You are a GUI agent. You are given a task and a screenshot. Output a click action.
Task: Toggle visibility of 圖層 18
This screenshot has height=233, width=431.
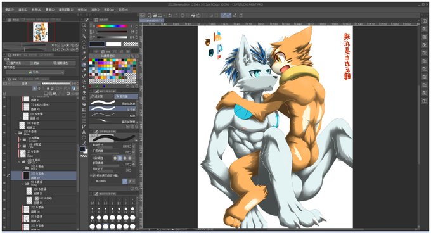[x=4, y=191]
